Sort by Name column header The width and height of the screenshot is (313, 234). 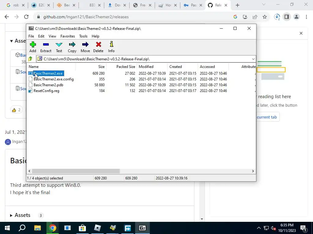pos(51,67)
